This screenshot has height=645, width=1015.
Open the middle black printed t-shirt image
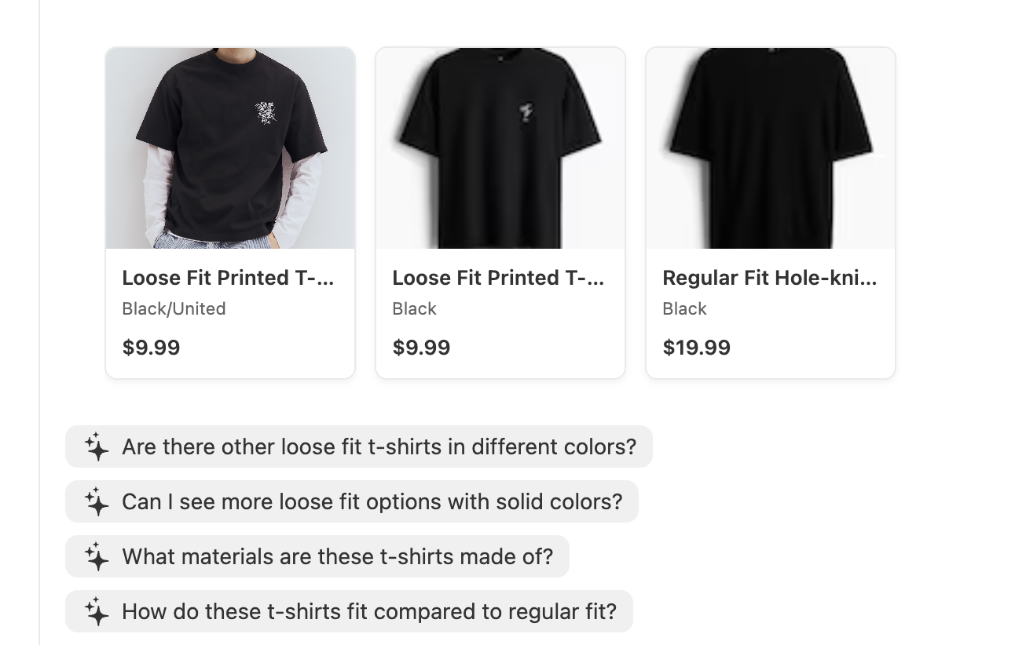click(500, 148)
